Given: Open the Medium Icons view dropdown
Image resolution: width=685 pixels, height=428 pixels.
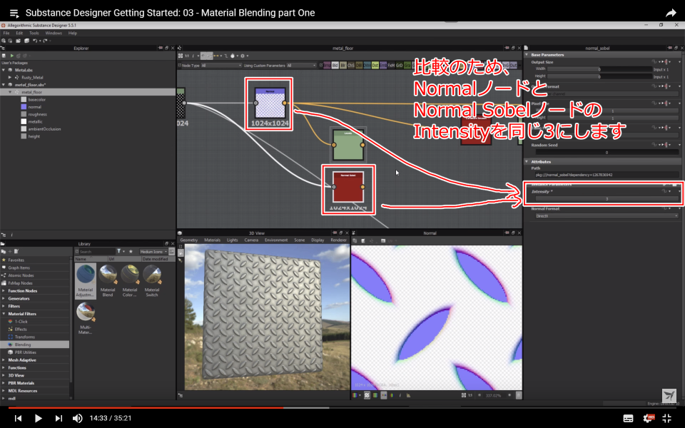Looking at the screenshot, I should pyautogui.click(x=153, y=252).
